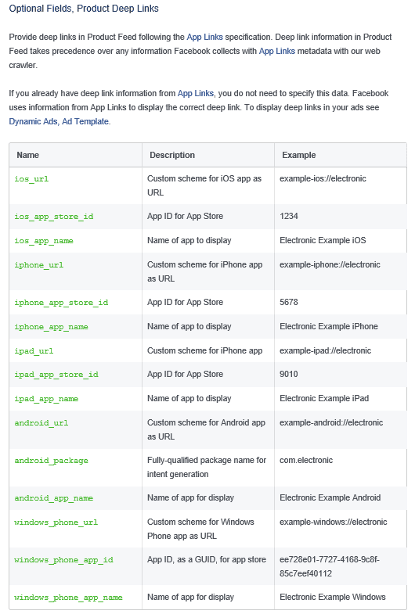The width and height of the screenshot is (415, 614).
Task: Click the com.electronic example value
Action: 306,460
